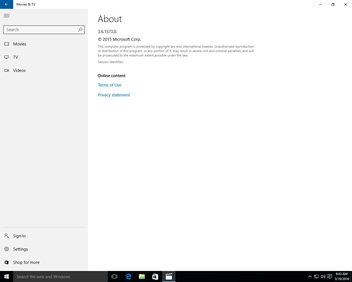Restore down the Movies & TV window
Screen dimensions: 352x282
tap(333, 4)
